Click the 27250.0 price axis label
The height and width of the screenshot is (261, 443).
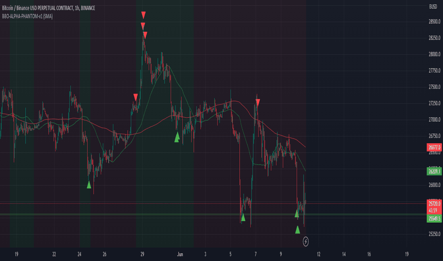(434, 103)
